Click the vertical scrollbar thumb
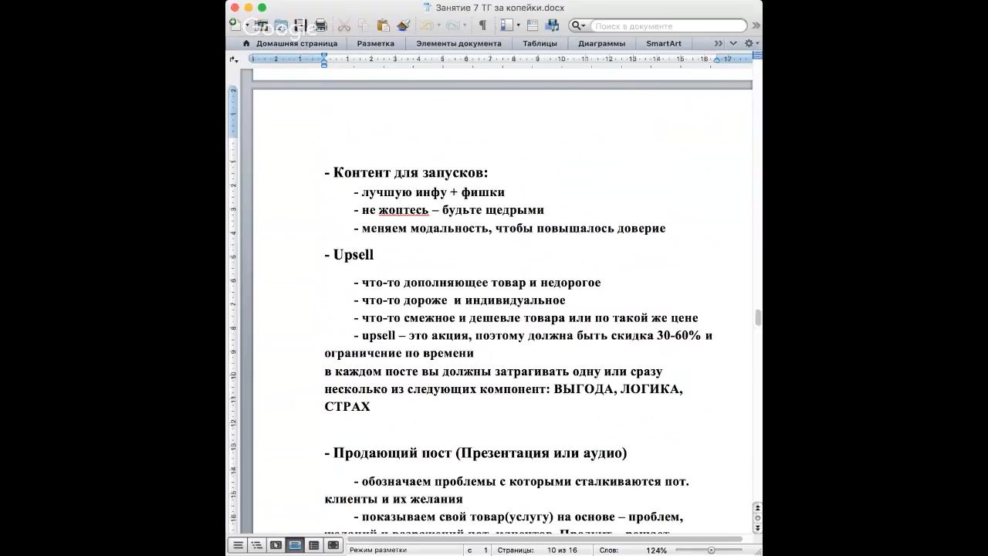 pyautogui.click(x=757, y=317)
